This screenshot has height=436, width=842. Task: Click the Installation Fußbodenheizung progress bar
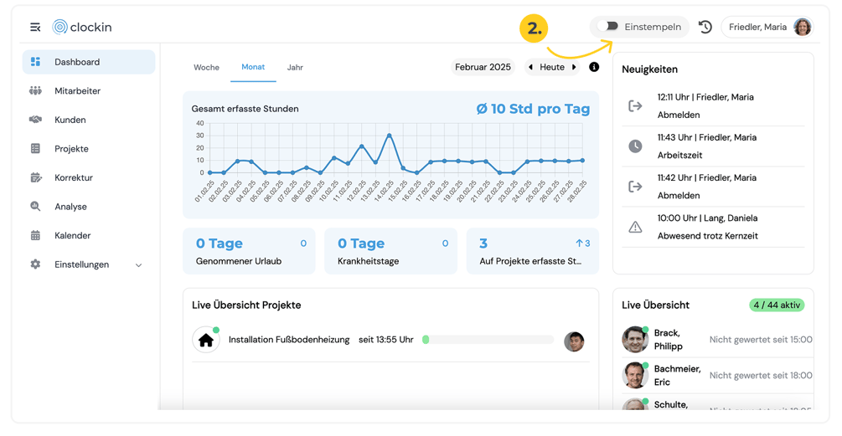488,340
